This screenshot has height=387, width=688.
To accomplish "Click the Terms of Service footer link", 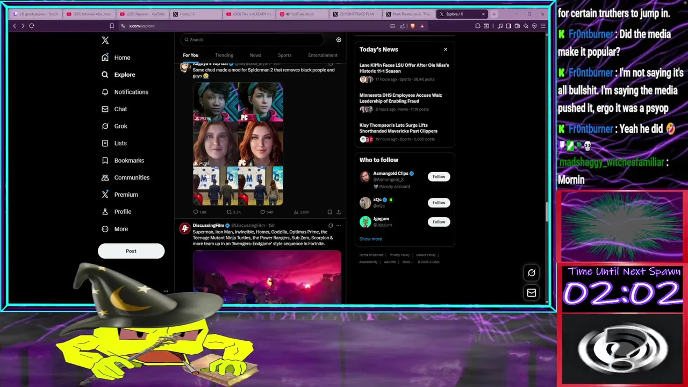I will 371,255.
